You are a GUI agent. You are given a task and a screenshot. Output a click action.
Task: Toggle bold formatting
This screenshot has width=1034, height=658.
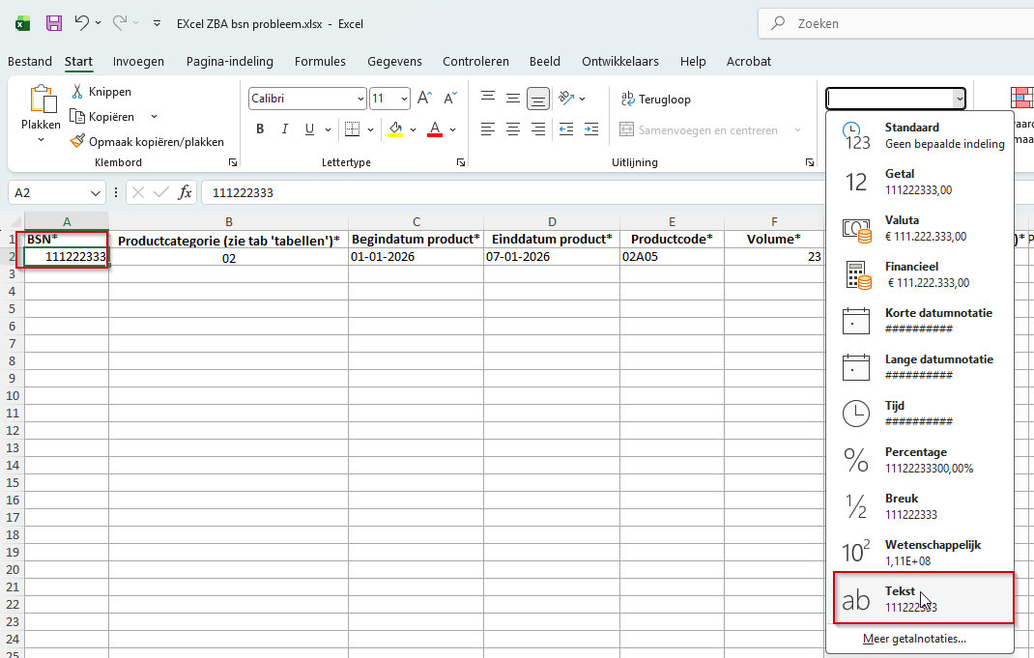(260, 129)
